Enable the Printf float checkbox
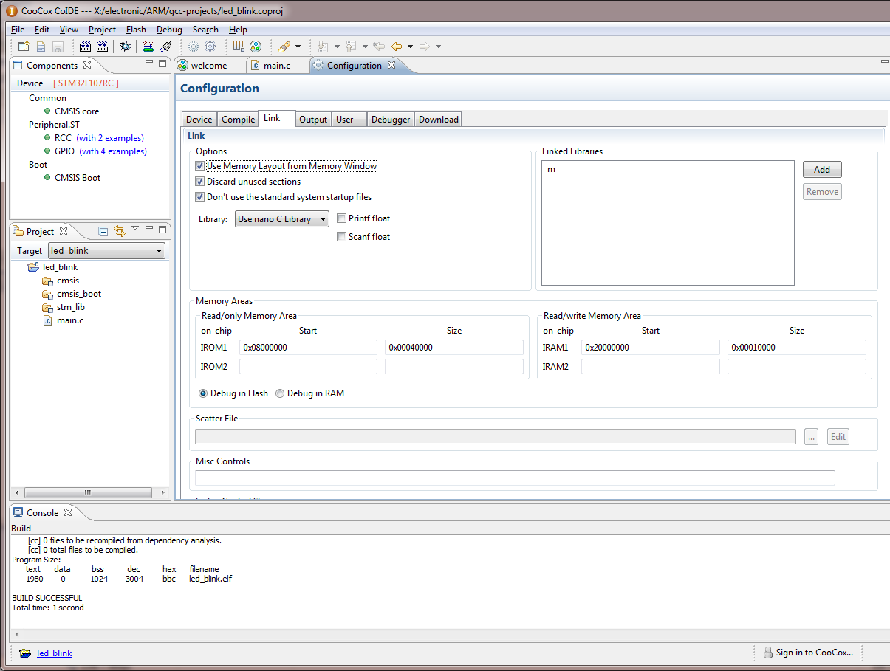 point(341,218)
